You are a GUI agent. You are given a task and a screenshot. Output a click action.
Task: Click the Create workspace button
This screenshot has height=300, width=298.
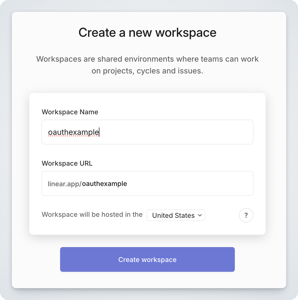[147, 259]
